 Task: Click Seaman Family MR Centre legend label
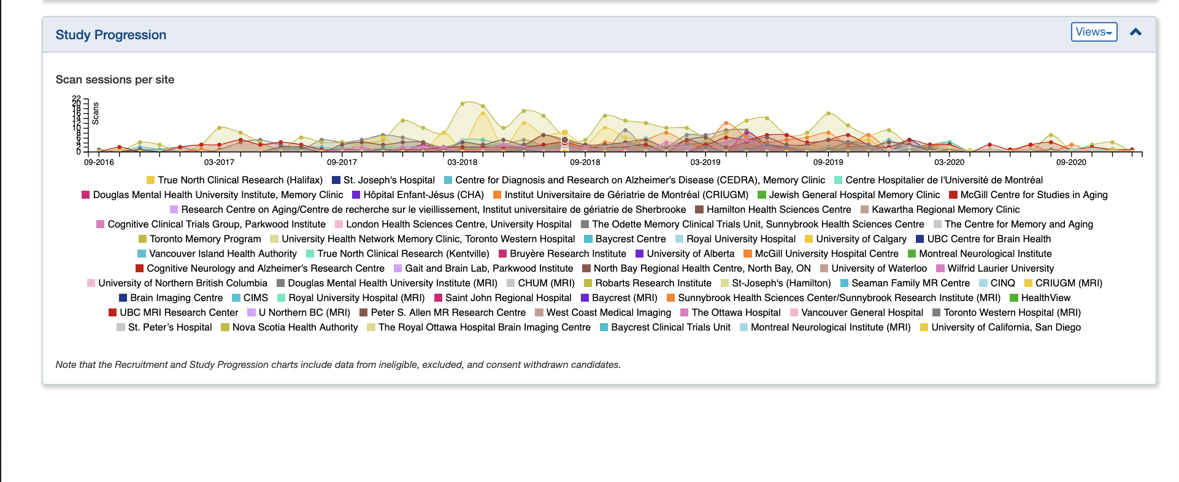[x=910, y=283]
